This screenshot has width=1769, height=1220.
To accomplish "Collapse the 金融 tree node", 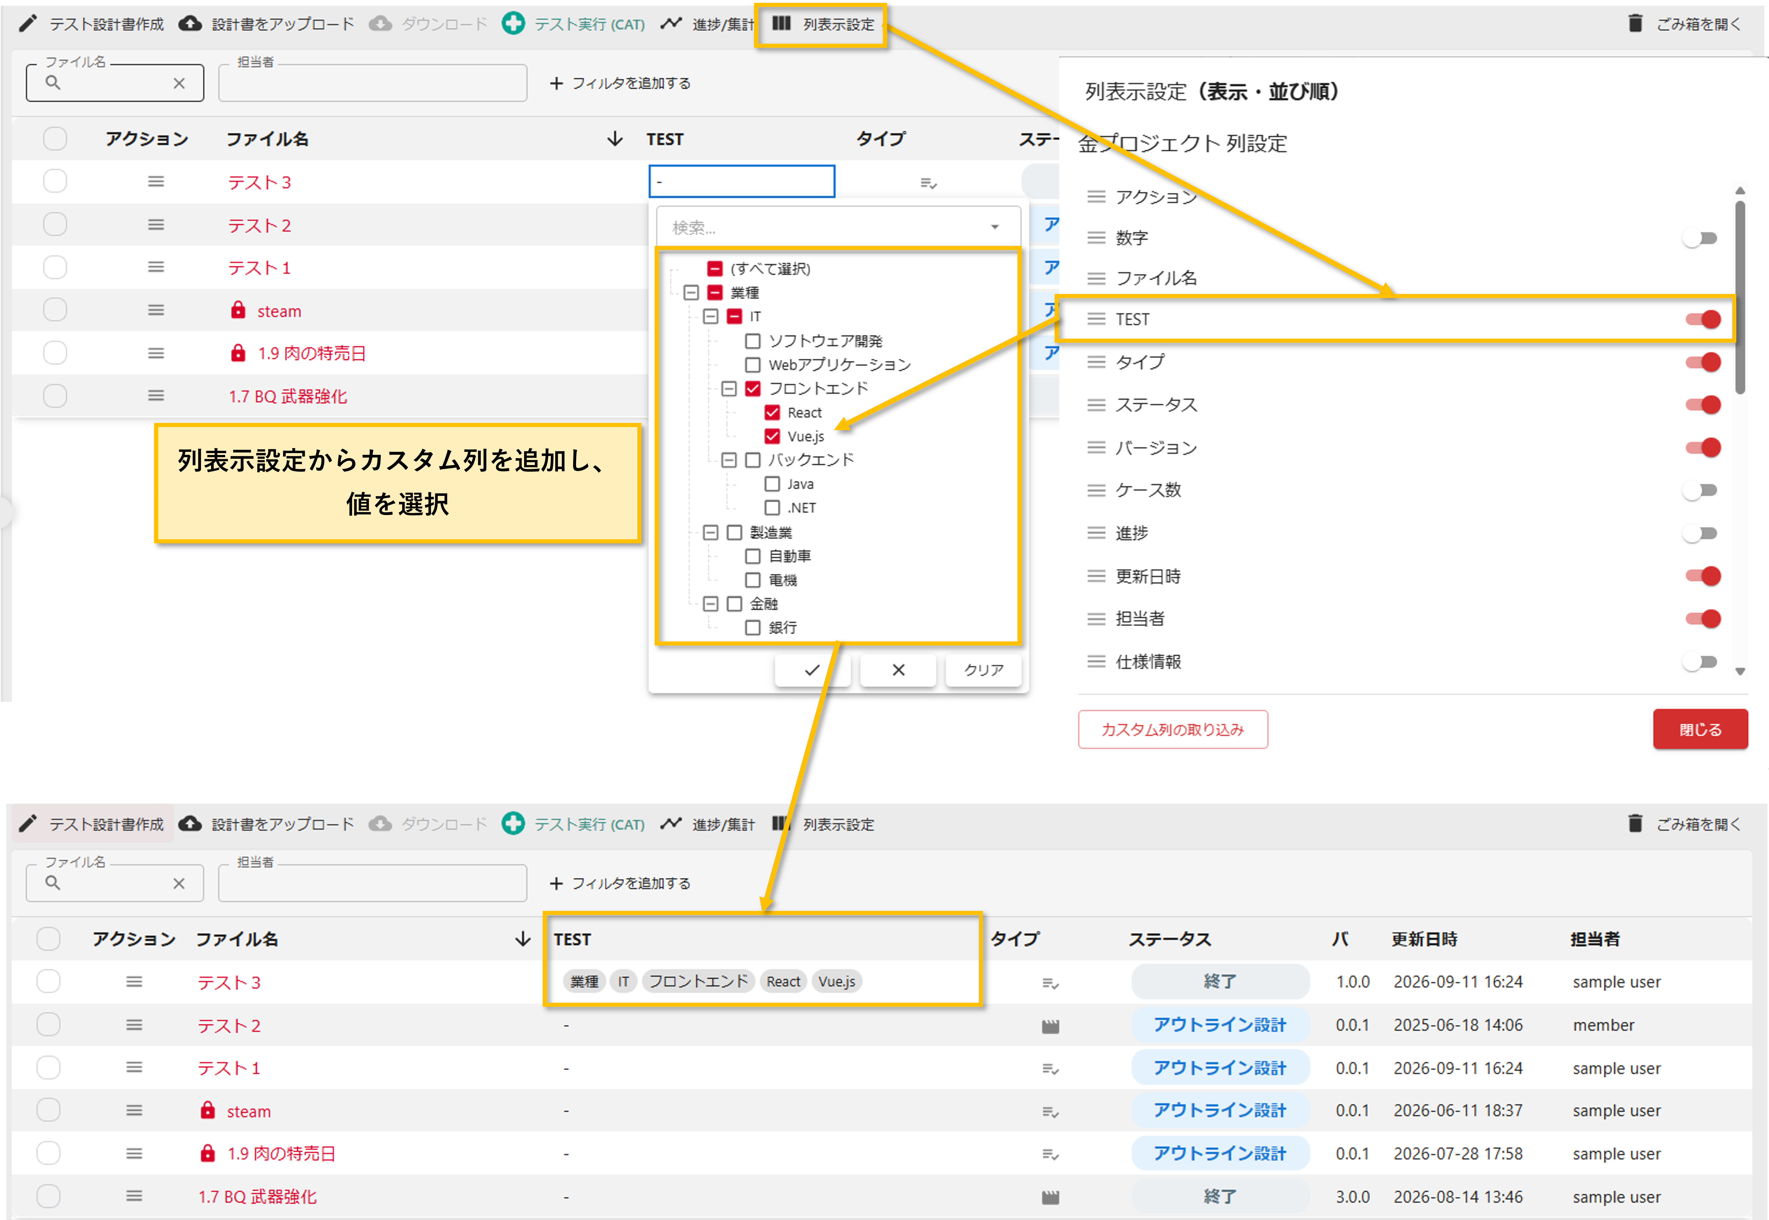I will tap(710, 604).
